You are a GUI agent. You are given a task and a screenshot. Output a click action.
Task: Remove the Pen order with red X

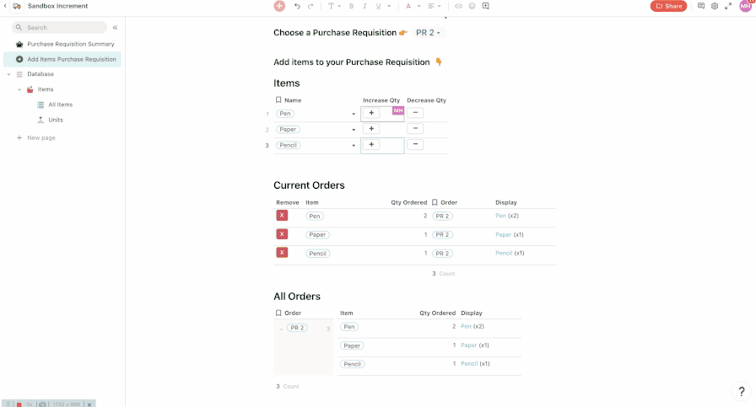pyautogui.click(x=282, y=216)
